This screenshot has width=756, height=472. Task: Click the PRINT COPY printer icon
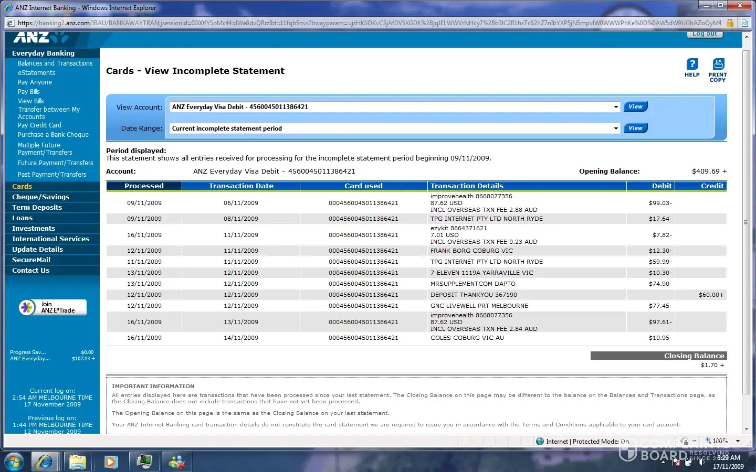coord(718,65)
